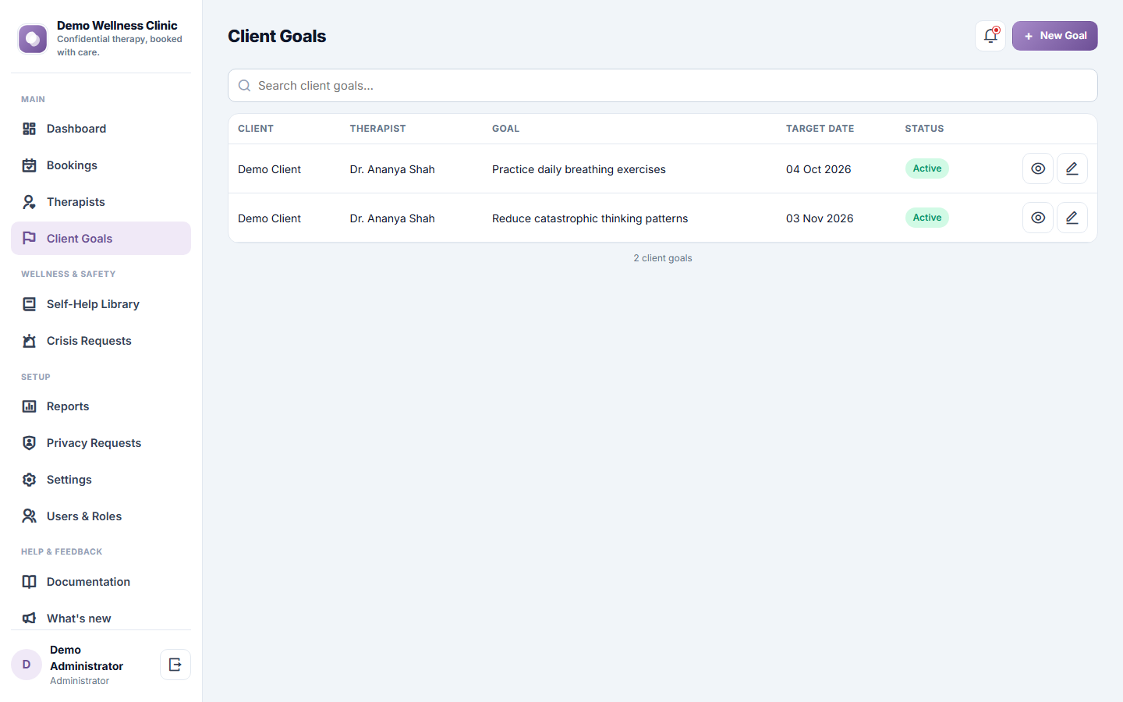The image size is (1123, 702).
Task: Click the '03 Nov 2026' target date
Action: click(x=820, y=218)
